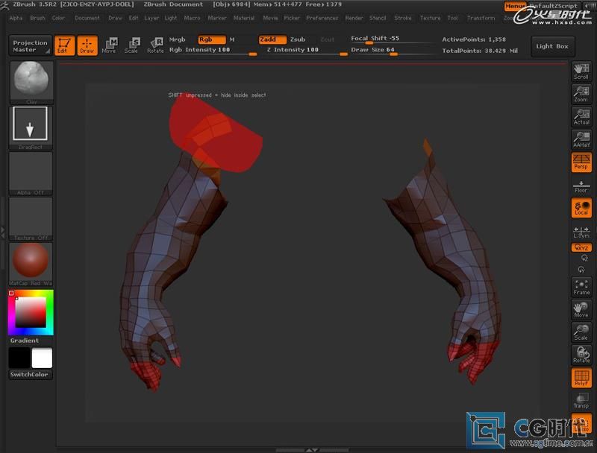
Task: Click the AAHalf icon
Action: (581, 139)
